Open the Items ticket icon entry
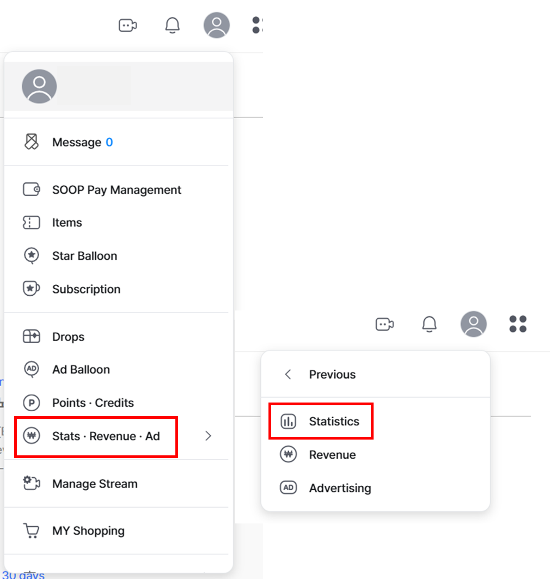Image resolution: width=550 pixels, height=579 pixels. (x=32, y=223)
